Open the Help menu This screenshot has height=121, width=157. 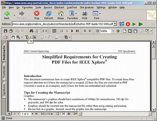[x=122, y=7]
